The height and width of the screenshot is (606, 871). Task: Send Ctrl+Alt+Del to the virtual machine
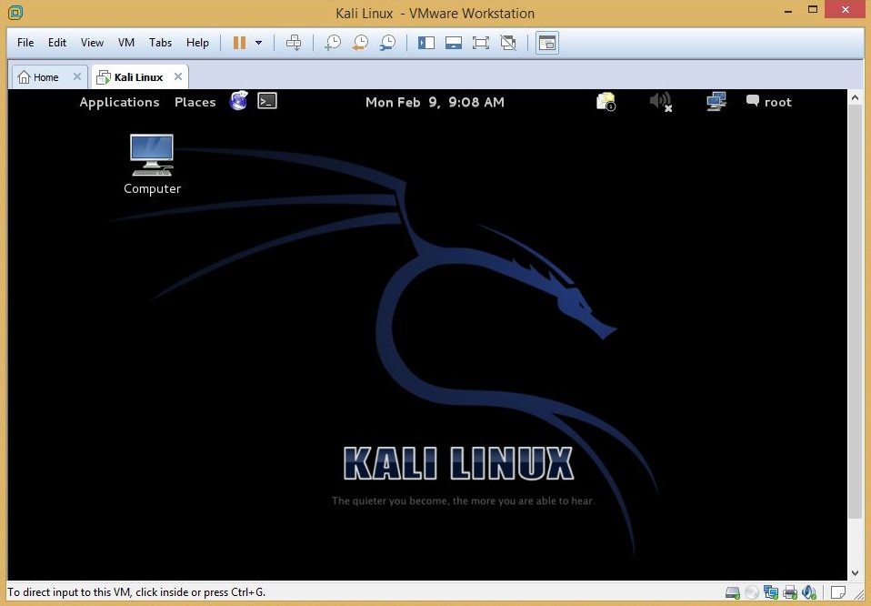294,43
